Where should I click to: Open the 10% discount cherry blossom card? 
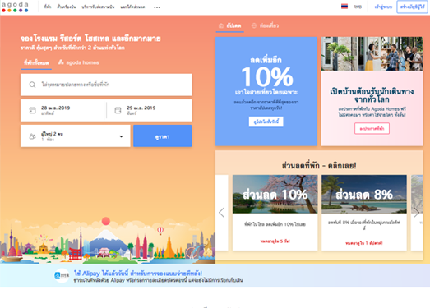tap(275, 213)
